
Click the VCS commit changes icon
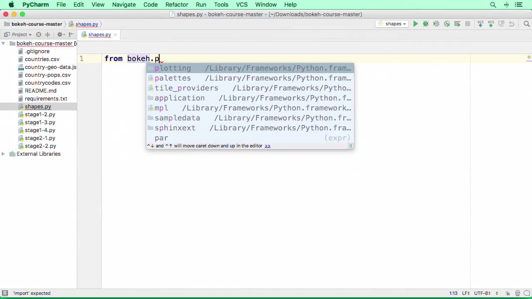coord(491,24)
